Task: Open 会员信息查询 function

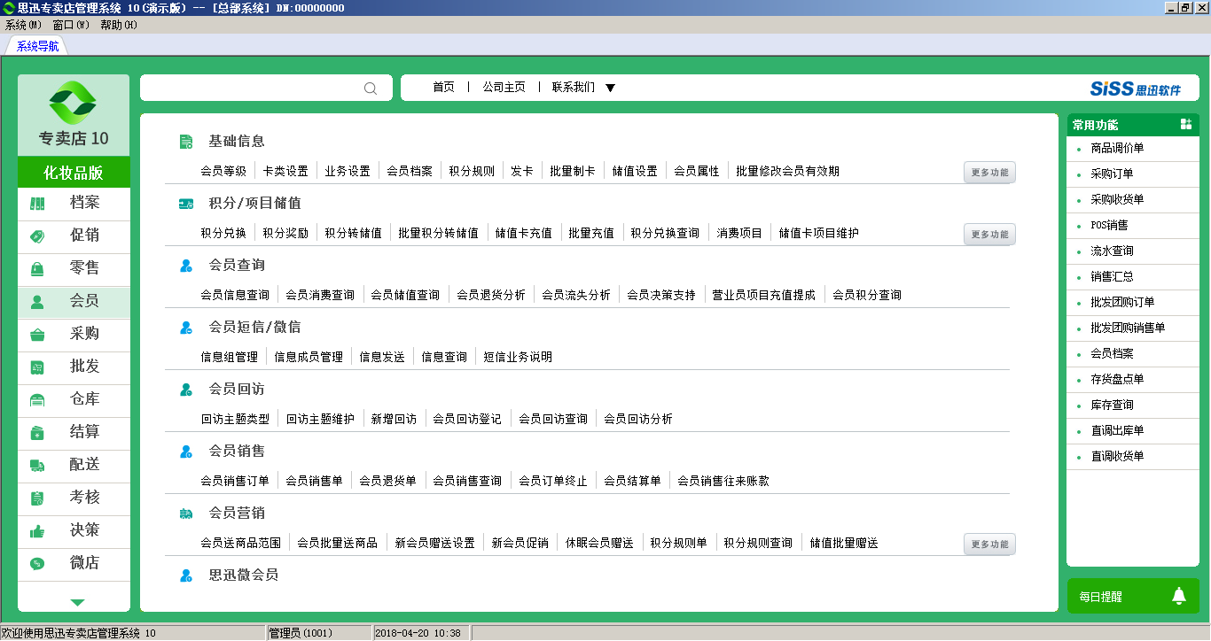Action: point(235,295)
